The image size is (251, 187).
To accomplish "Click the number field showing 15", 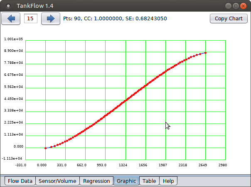I will (x=31, y=19).
